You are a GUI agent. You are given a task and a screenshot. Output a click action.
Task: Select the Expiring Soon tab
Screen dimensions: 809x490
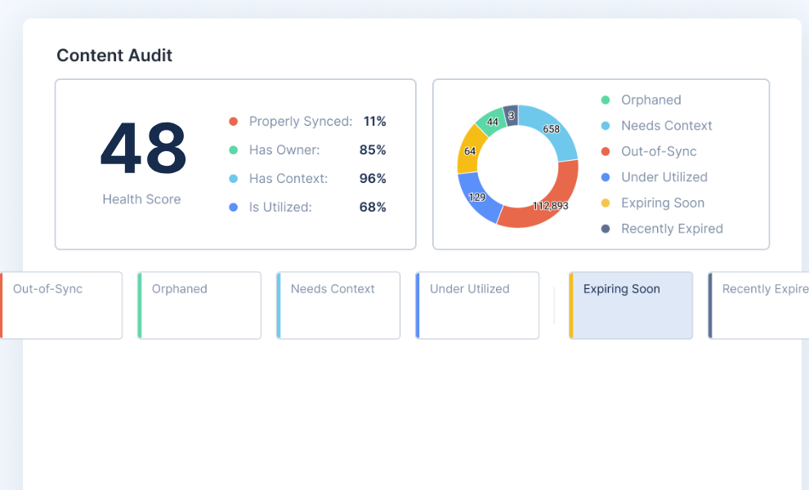point(631,305)
